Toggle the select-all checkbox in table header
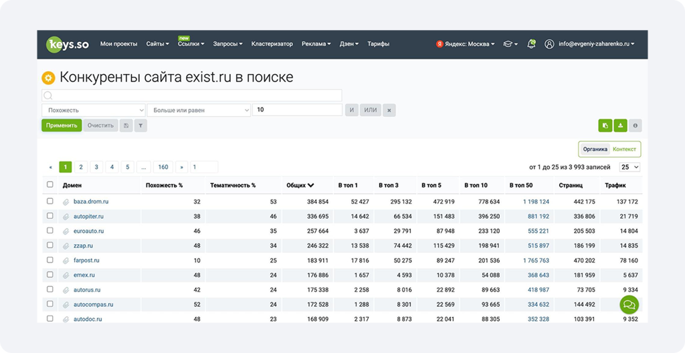 point(50,185)
